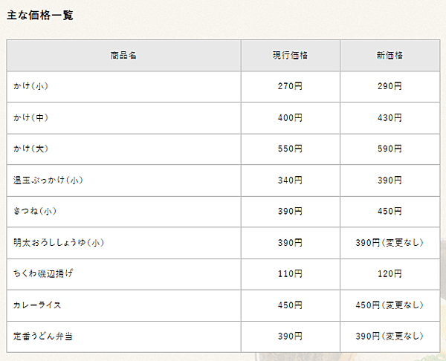Screen dimensions: 446x361
Task: Click the かけ(小) product name cell
Action: point(123,86)
